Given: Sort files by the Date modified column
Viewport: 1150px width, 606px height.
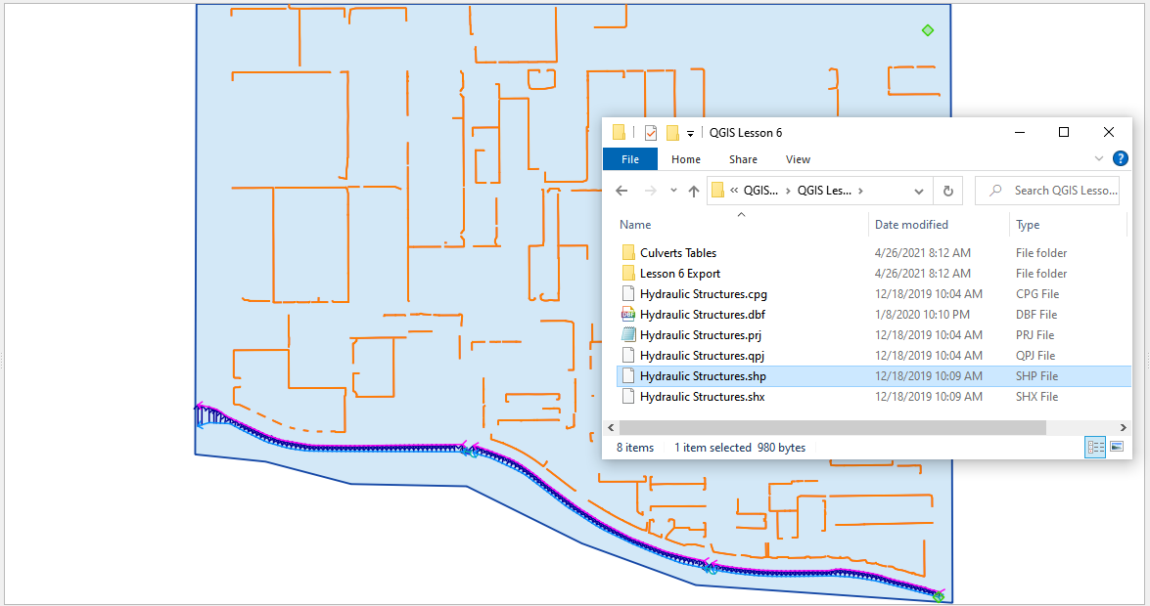Looking at the screenshot, I should pyautogui.click(x=911, y=225).
